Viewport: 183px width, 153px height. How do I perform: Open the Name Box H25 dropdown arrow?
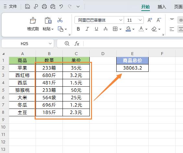50,44
